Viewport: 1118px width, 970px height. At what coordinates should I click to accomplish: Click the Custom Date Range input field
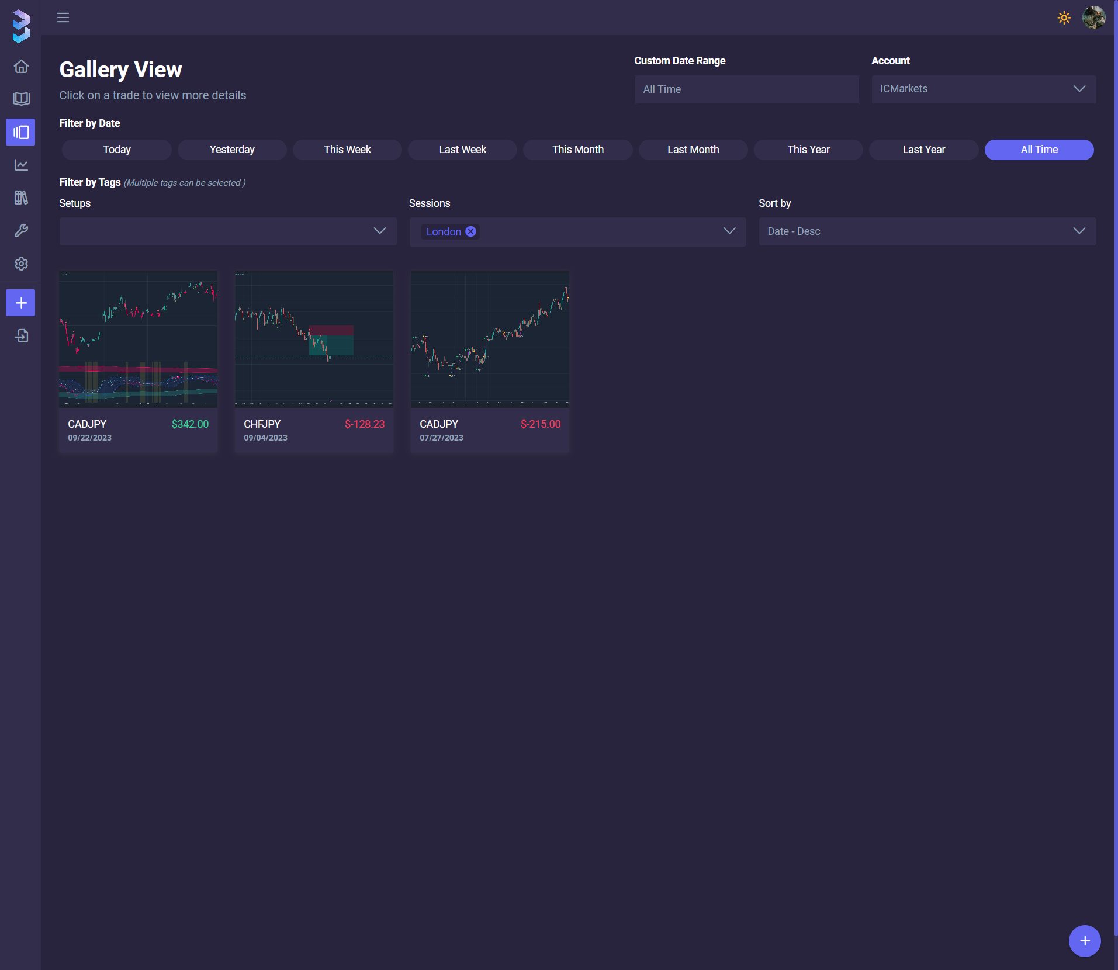746,89
